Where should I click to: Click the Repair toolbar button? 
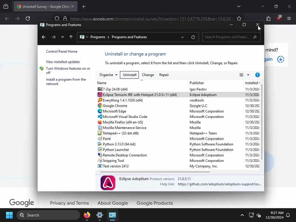coord(164,75)
